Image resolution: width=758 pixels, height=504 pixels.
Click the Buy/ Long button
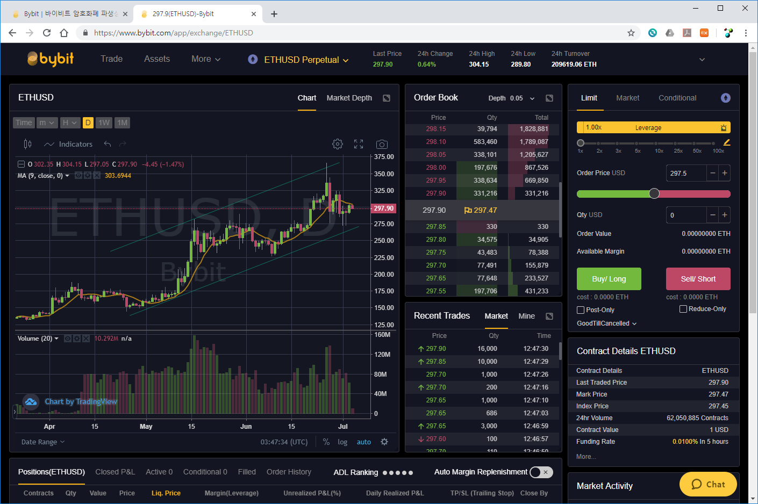point(609,279)
